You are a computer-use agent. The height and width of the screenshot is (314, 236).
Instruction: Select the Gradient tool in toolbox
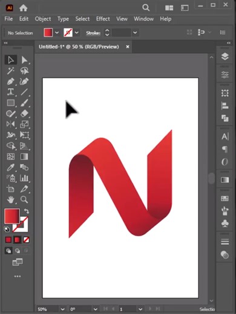pyautogui.click(x=24, y=156)
